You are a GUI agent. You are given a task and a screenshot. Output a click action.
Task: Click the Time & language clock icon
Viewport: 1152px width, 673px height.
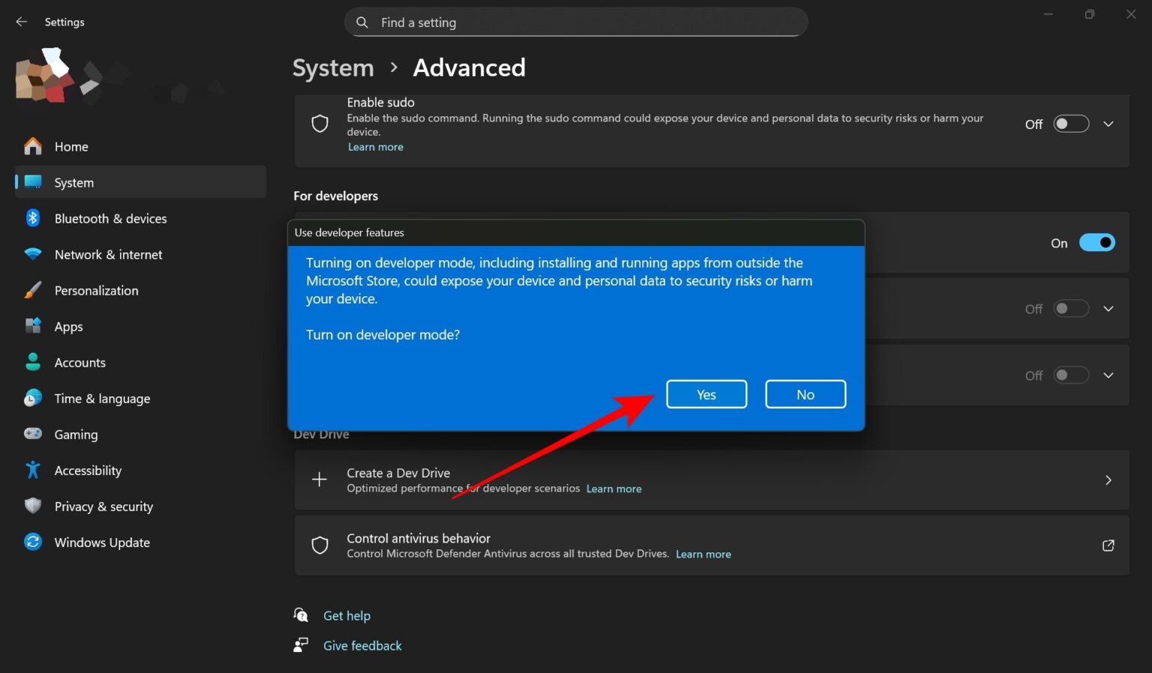33,398
